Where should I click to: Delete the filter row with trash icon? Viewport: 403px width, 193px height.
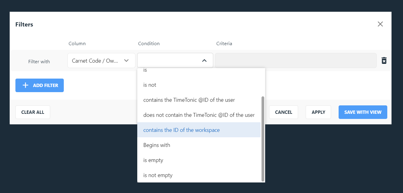tap(384, 61)
